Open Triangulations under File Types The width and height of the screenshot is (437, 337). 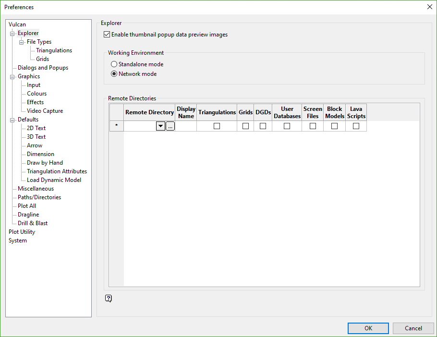(x=54, y=50)
